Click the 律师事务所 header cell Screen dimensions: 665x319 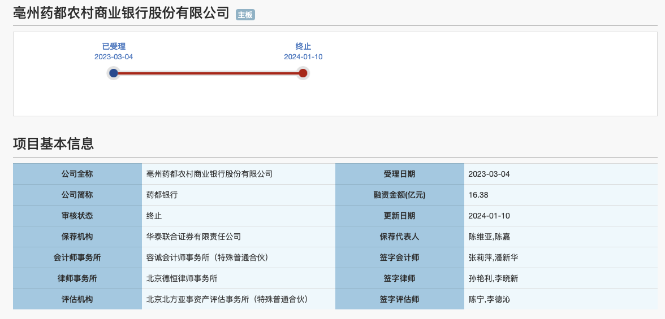(77, 278)
